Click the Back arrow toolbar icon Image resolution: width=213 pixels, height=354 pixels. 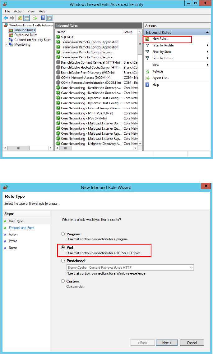pos(6,18)
